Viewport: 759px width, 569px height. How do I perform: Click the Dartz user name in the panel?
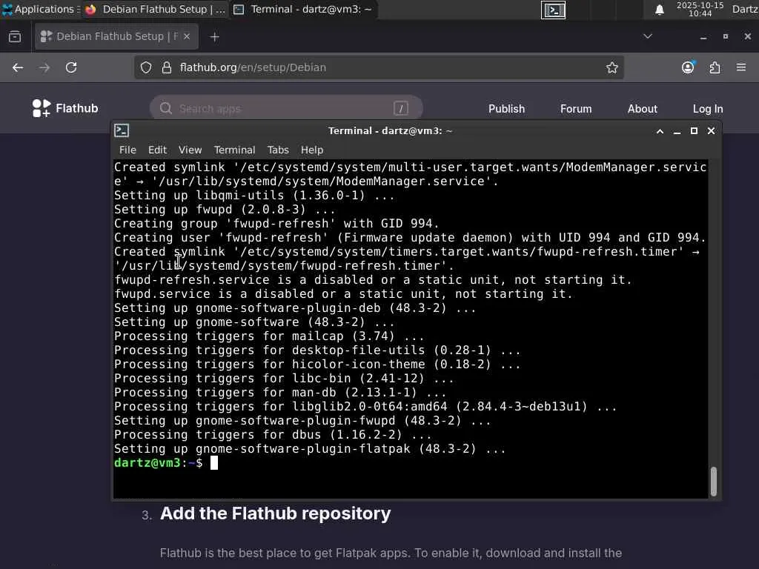click(x=745, y=9)
